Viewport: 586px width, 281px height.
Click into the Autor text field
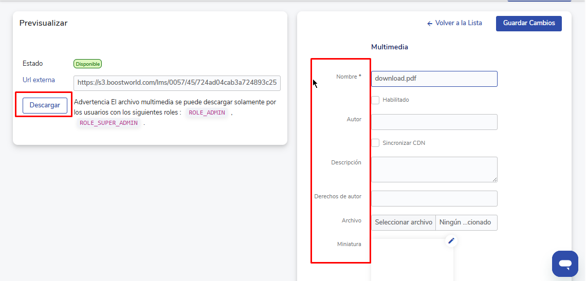434,122
